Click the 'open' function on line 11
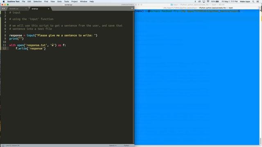Image resolution: width=262 pixels, height=147 pixels. (20, 45)
